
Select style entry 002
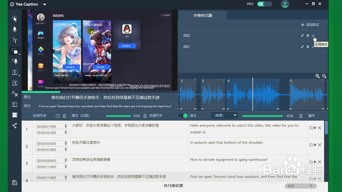(253, 35)
